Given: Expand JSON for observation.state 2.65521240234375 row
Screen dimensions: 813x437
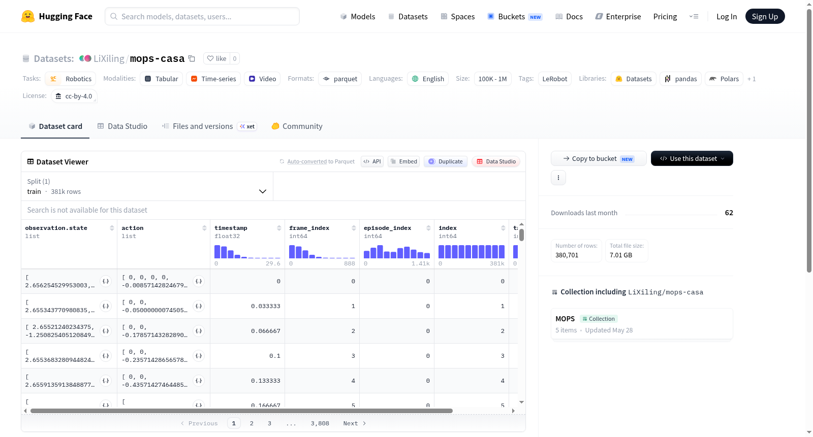Looking at the screenshot, I should (x=106, y=331).
